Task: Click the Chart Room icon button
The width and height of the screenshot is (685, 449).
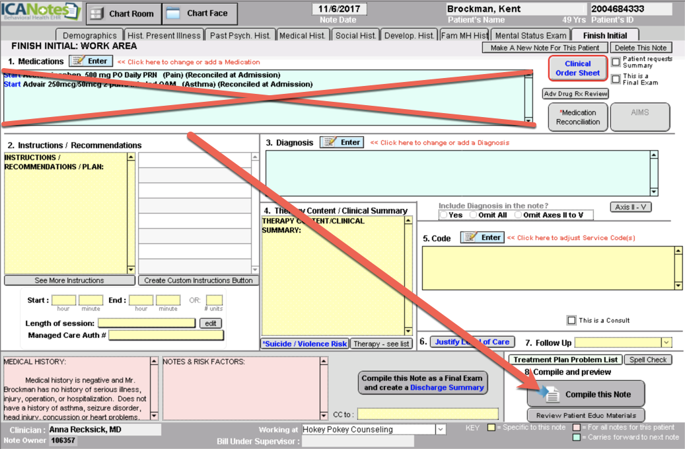Action: click(x=96, y=13)
